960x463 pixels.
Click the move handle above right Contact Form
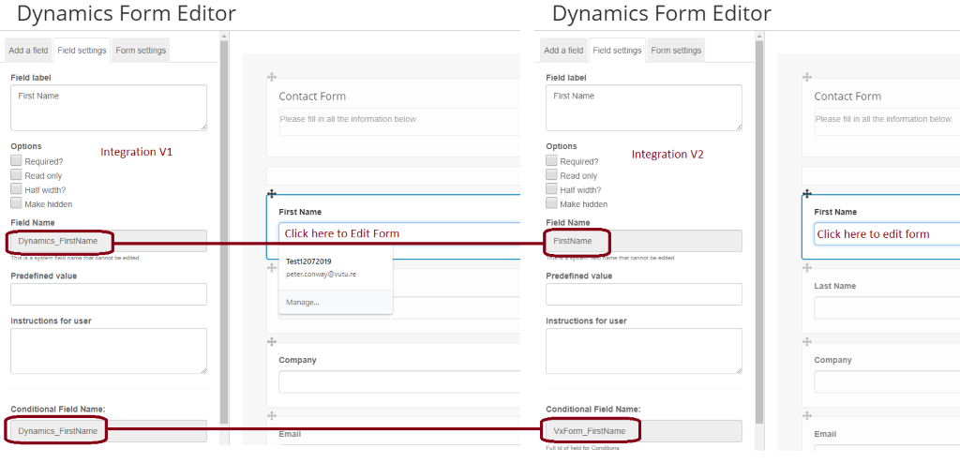pyautogui.click(x=807, y=77)
